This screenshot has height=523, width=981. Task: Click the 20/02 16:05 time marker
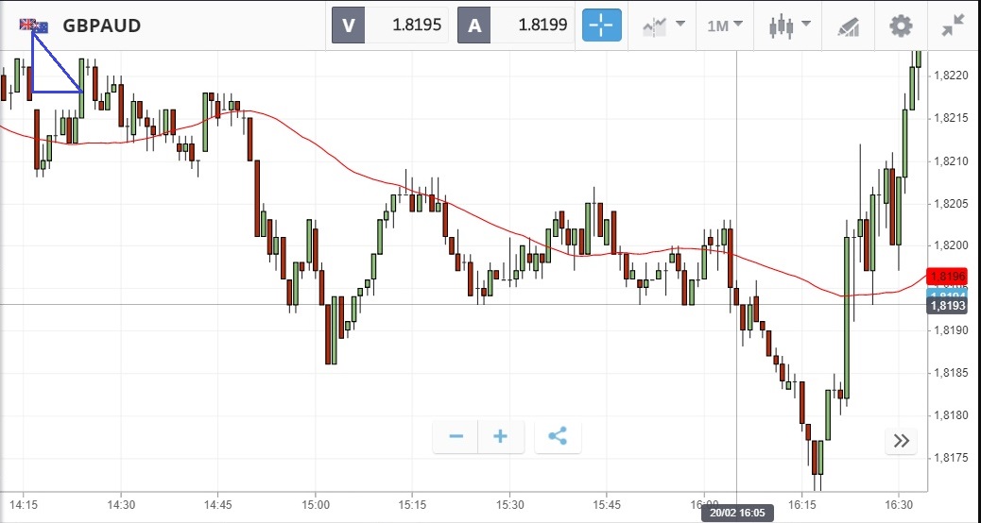click(x=735, y=514)
